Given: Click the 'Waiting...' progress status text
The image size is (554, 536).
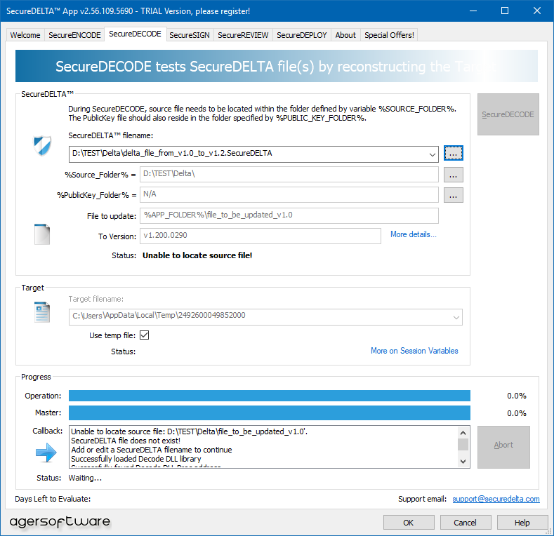Looking at the screenshot, I should point(85,478).
